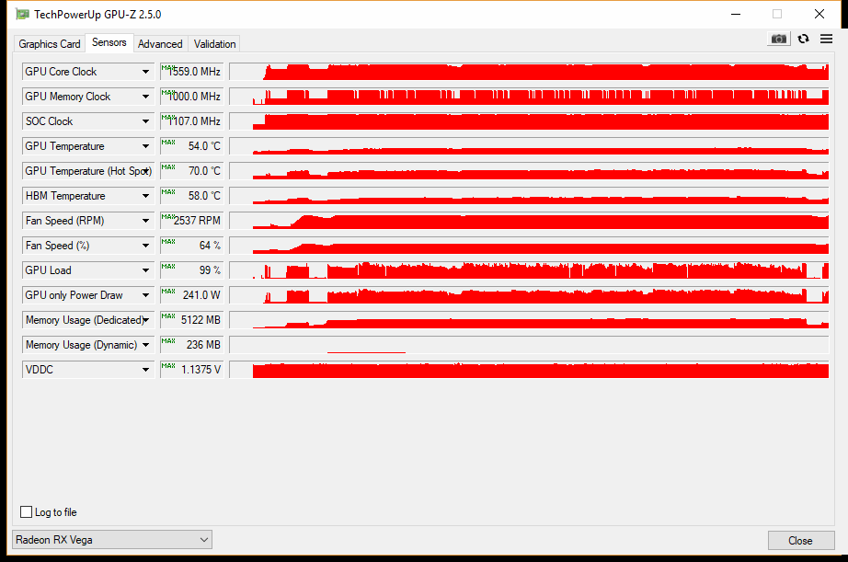Screen dimensions: 848x562
Task: Take a screenshot with the camera icon
Action: point(778,39)
